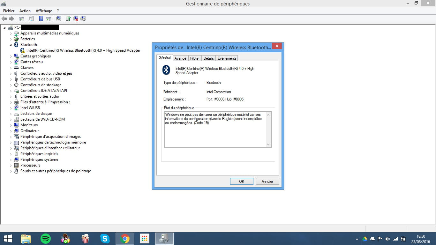Open the Affichage menu
436x245 pixels.
click(x=44, y=11)
